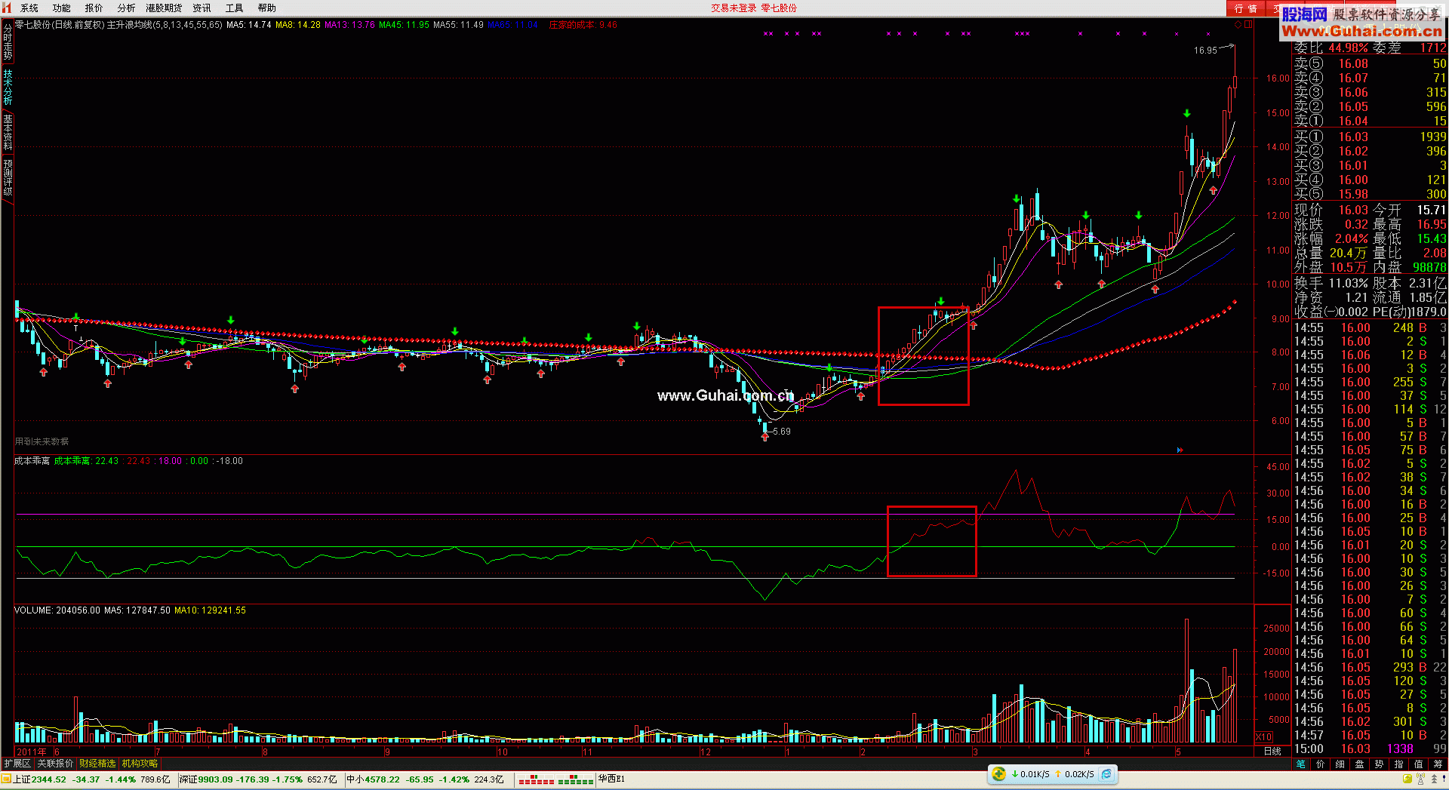Click the Internet Explorer icon in floating widget
The height and width of the screenshot is (790, 1449).
1106,773
